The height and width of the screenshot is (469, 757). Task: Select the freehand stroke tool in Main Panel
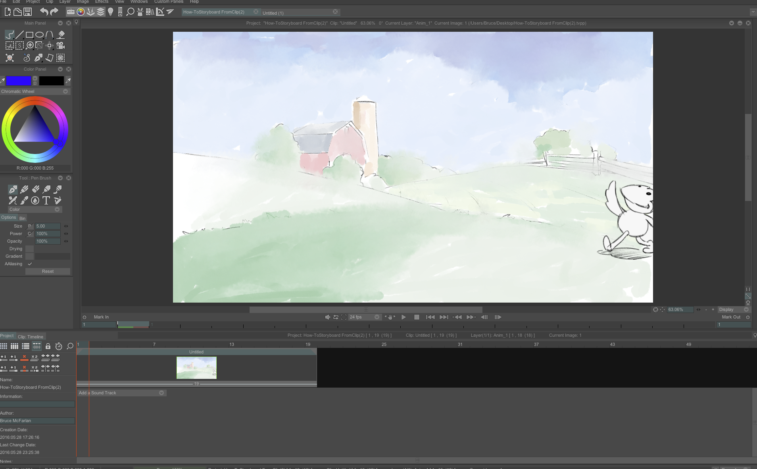pyautogui.click(x=10, y=35)
